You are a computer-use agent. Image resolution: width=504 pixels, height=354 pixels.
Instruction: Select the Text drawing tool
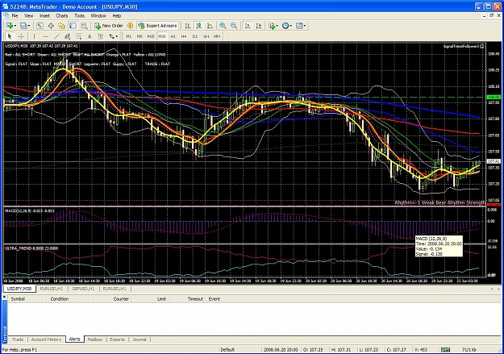coord(90,36)
